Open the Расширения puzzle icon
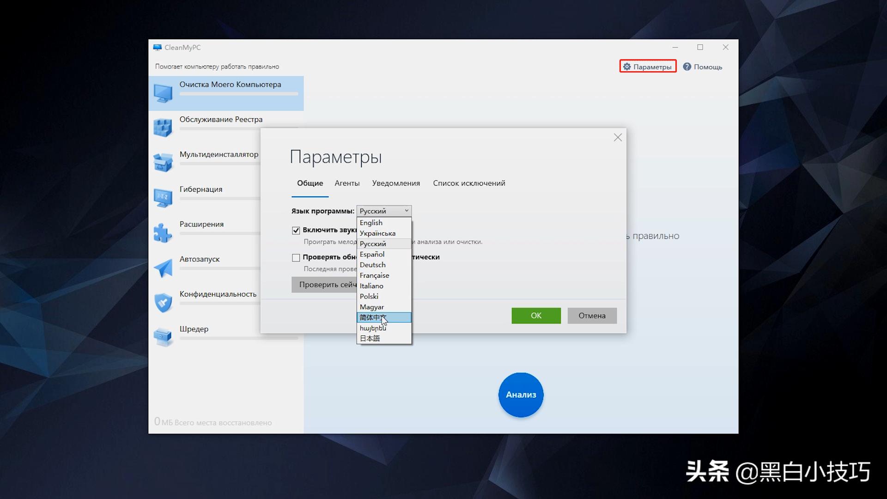The width and height of the screenshot is (887, 499). [x=163, y=232]
